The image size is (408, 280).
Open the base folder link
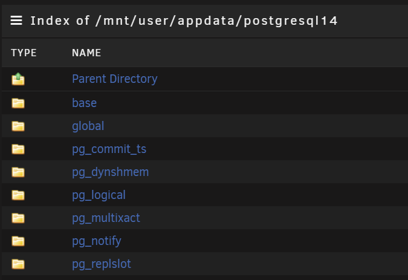click(84, 103)
